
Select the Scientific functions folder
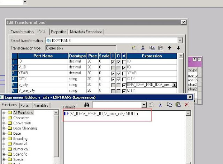[x=20, y=154]
